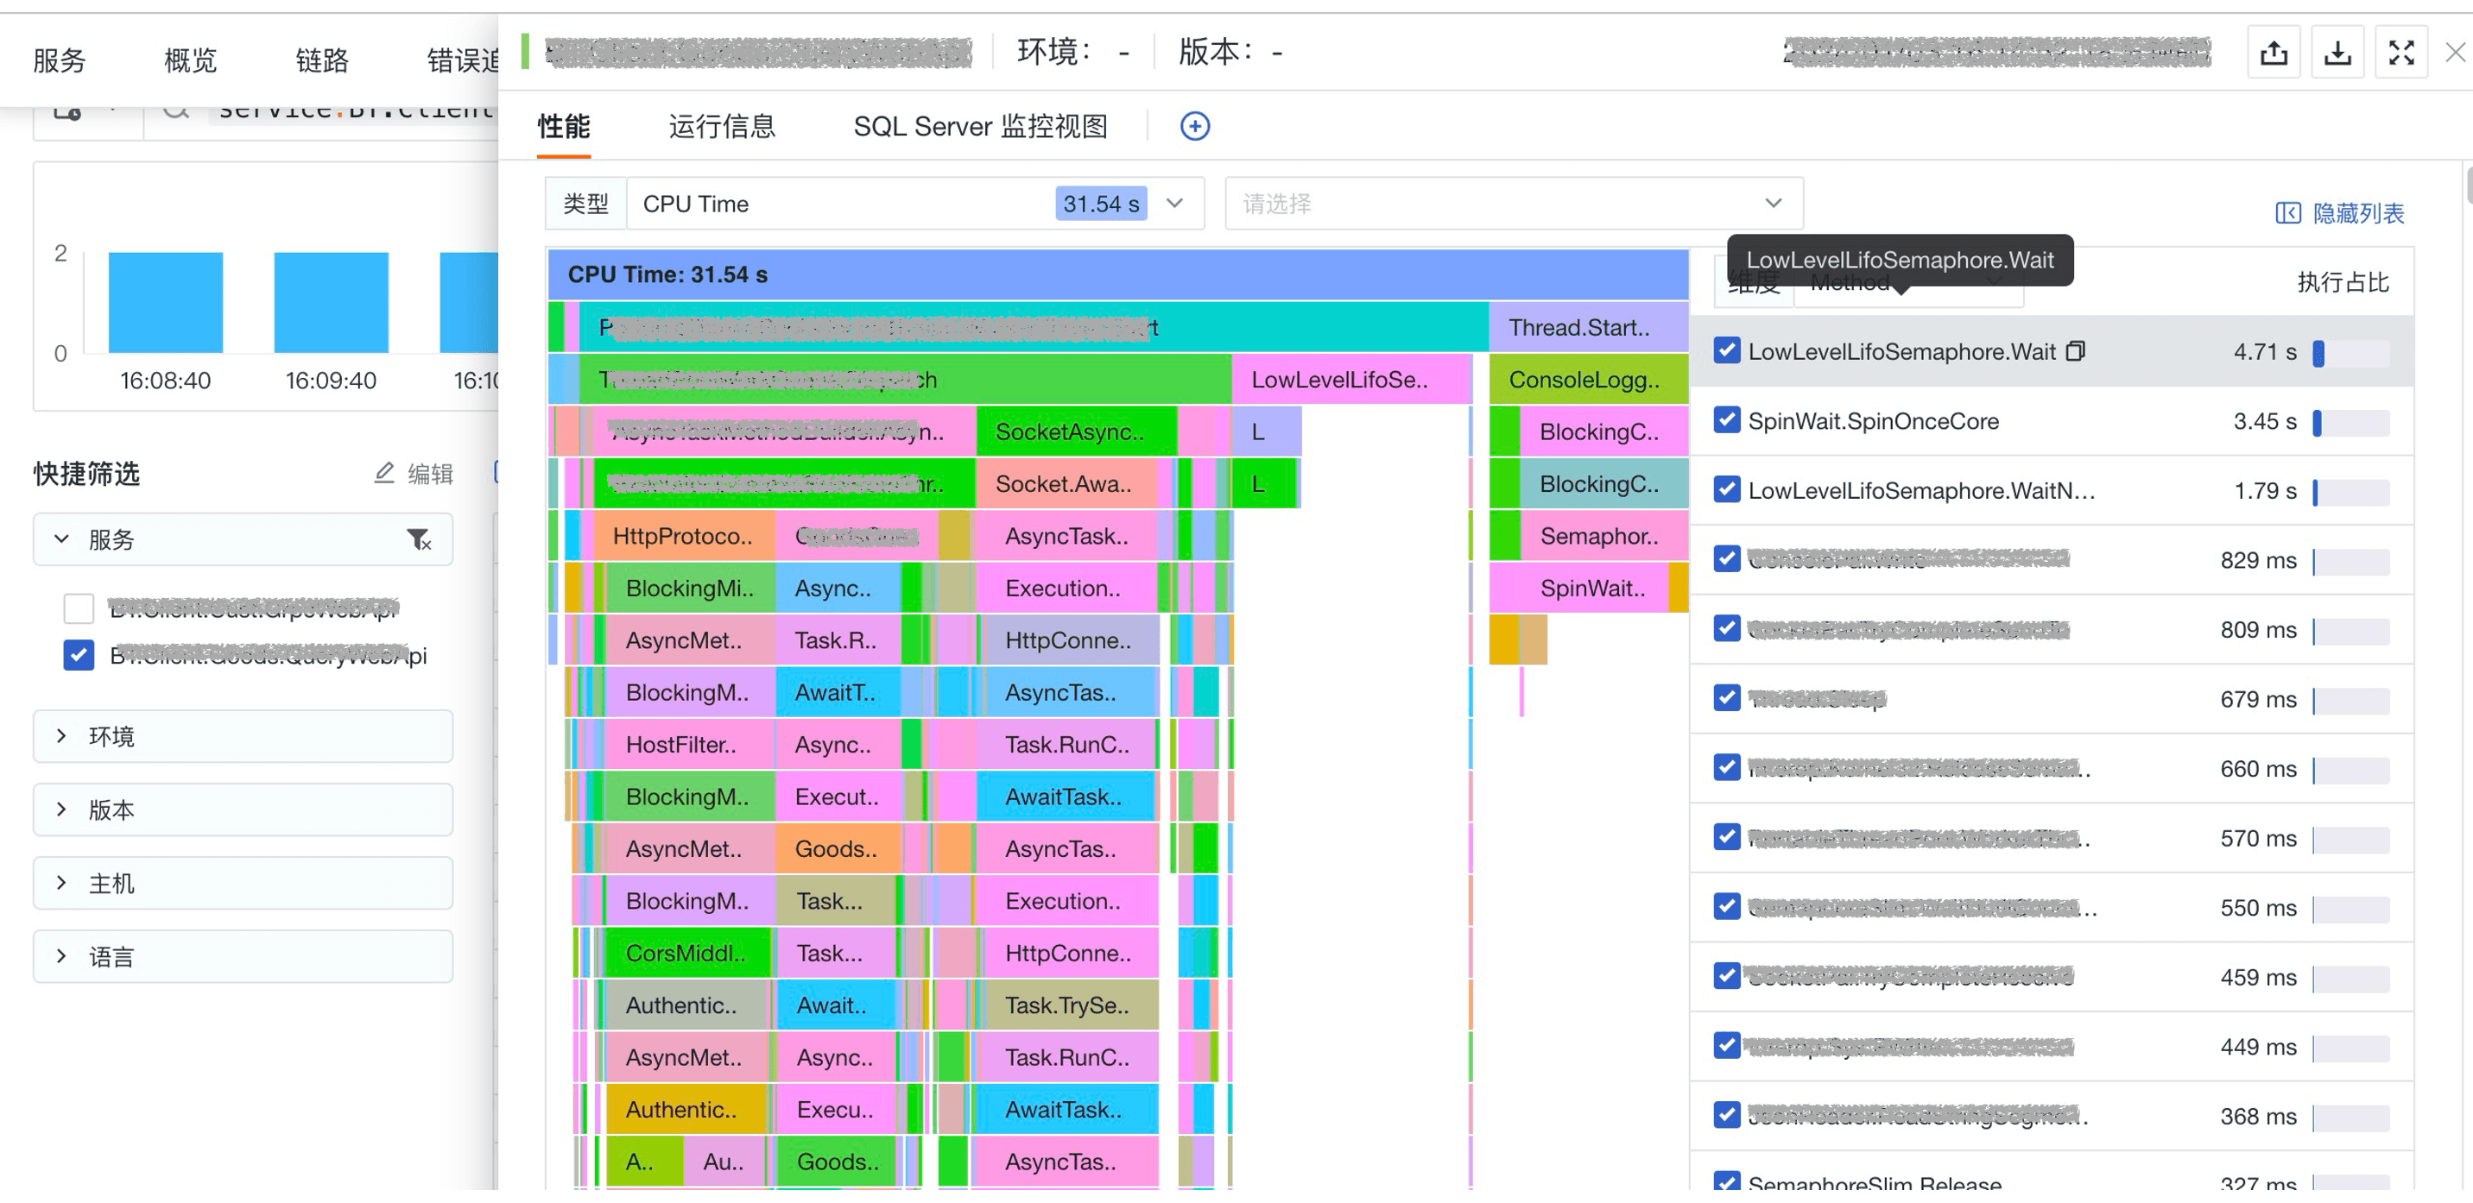Uncheck the checked service filter ending in pi
Image resolution: width=2473 pixels, height=1203 pixels.
(79, 655)
